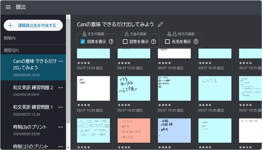Open more options for 時制(2)のプリント
The height and width of the screenshot is (150, 262).
click(x=61, y=147)
